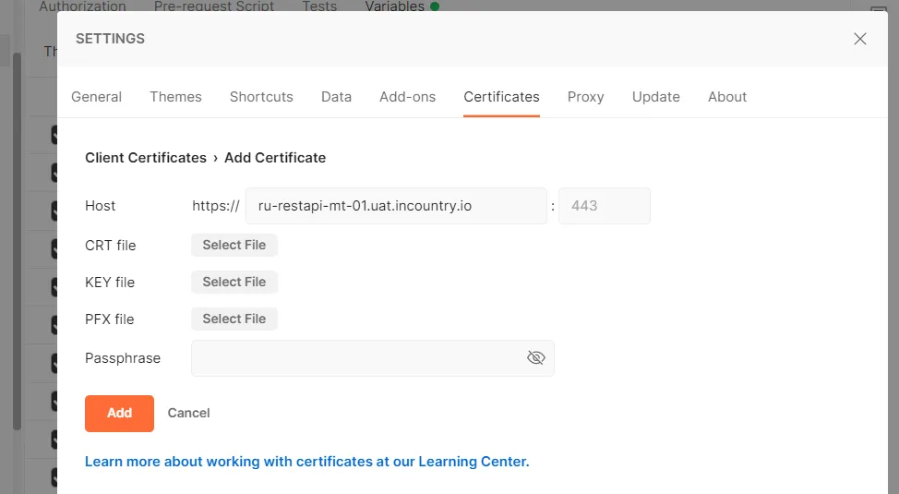This screenshot has height=494, width=899.
Task: Open the About tab
Action: [727, 96]
